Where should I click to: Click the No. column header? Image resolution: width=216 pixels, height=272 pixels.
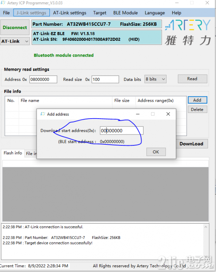pos(12,100)
